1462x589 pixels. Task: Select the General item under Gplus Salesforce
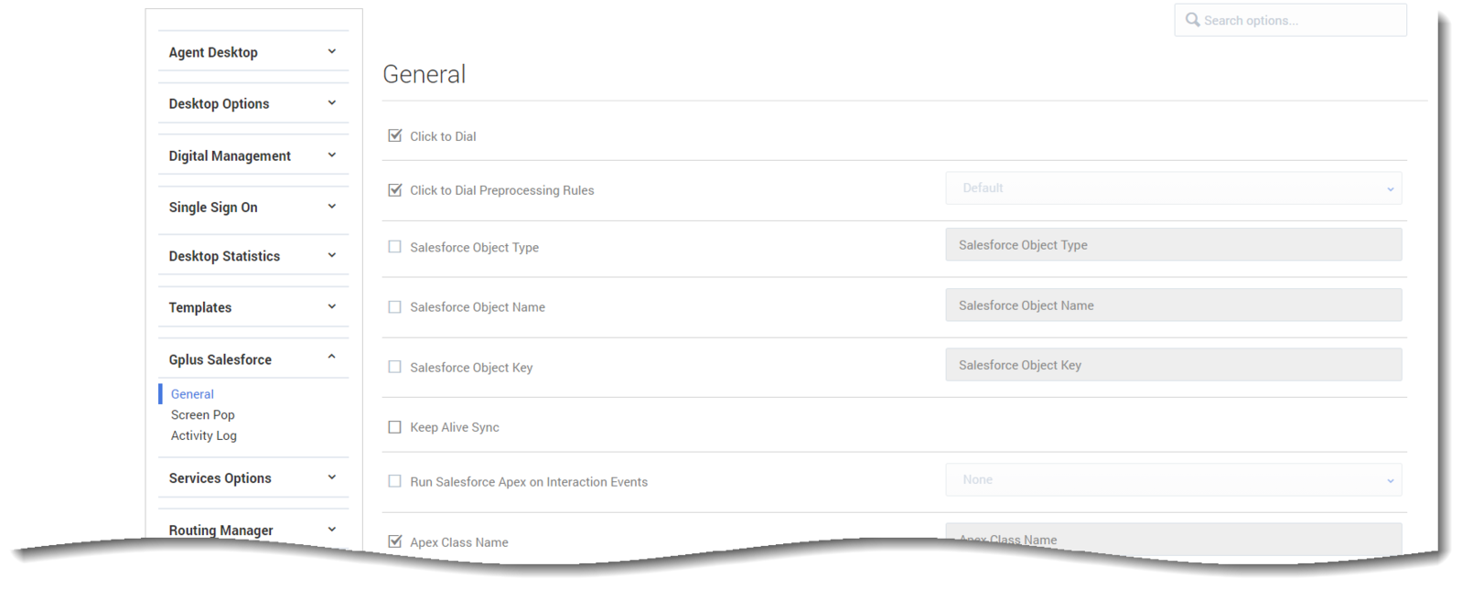coord(192,394)
